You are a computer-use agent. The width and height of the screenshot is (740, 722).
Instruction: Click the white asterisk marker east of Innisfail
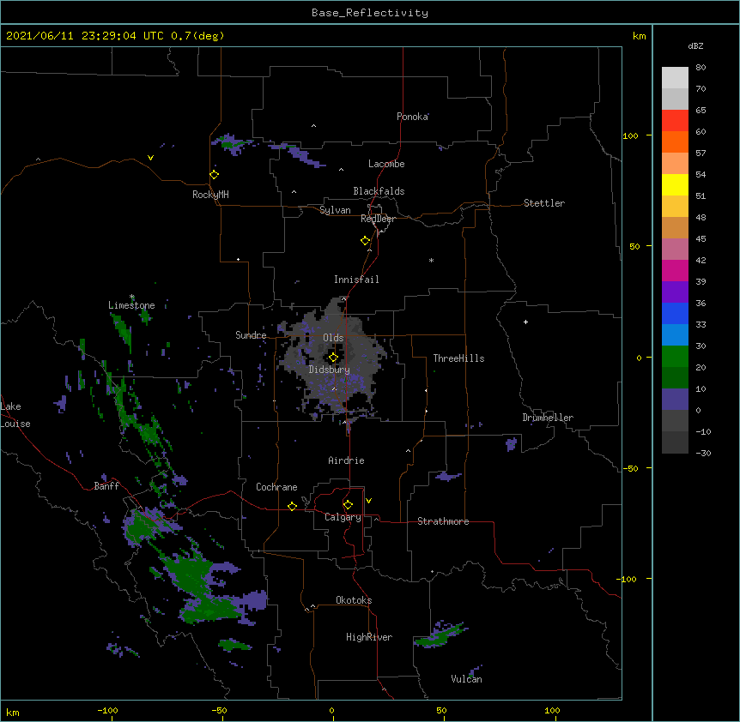[x=431, y=260]
